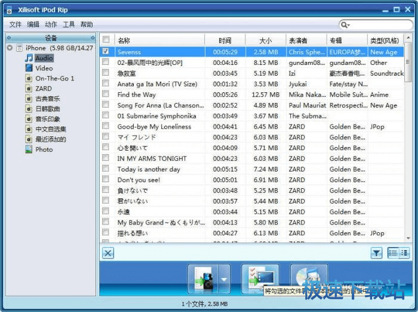Sort by the 专辑 column header
The image size is (418, 312).
tap(347, 40)
